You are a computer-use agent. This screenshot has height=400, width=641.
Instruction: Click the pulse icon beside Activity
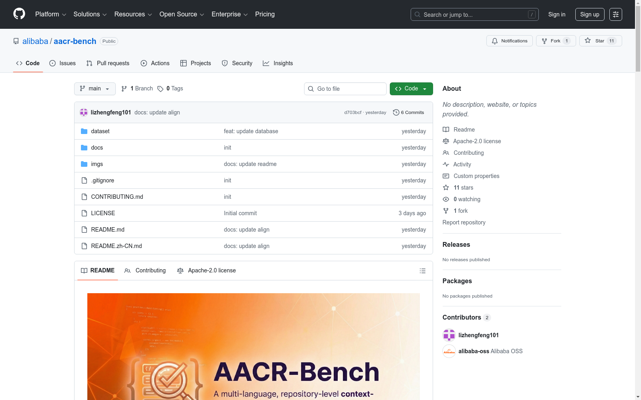tap(446, 164)
